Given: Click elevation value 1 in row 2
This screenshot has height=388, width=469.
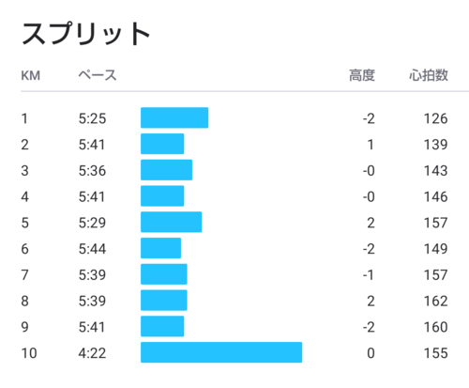Looking at the screenshot, I should (x=371, y=145).
